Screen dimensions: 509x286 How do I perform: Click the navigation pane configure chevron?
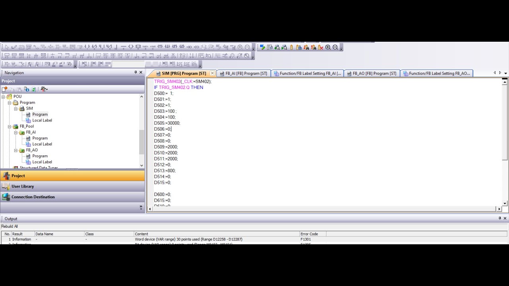point(141,207)
